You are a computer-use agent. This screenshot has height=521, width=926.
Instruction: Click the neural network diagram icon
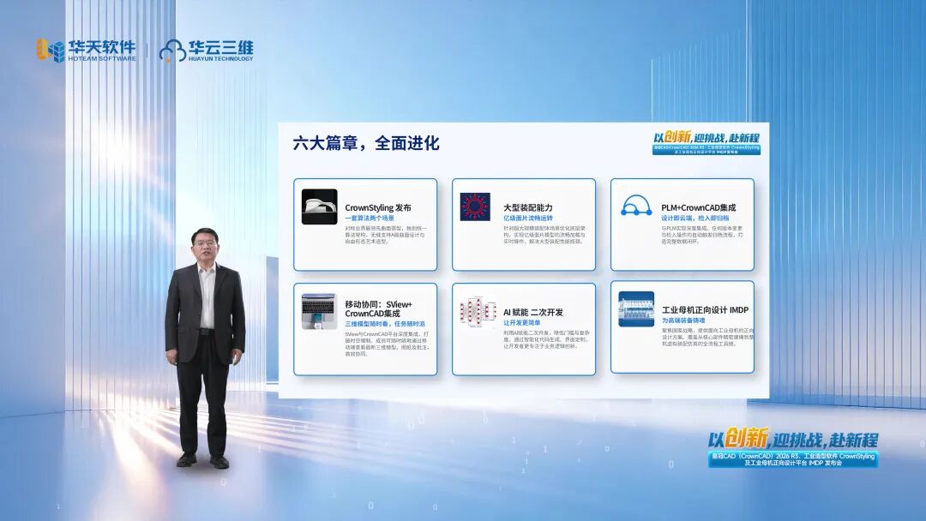[x=478, y=312]
